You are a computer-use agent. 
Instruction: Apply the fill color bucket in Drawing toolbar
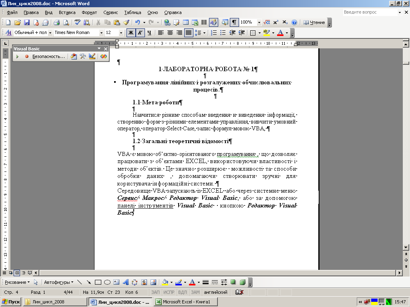click(x=165, y=283)
